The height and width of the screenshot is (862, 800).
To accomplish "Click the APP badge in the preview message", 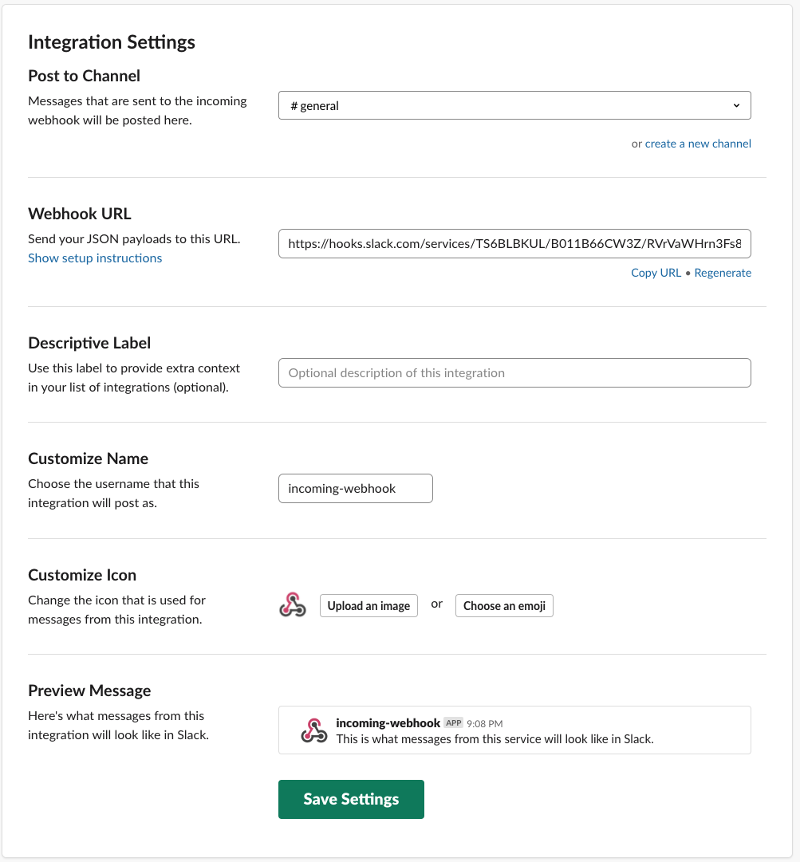I will click(x=454, y=723).
